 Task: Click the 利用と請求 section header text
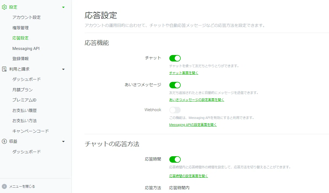(x=19, y=69)
